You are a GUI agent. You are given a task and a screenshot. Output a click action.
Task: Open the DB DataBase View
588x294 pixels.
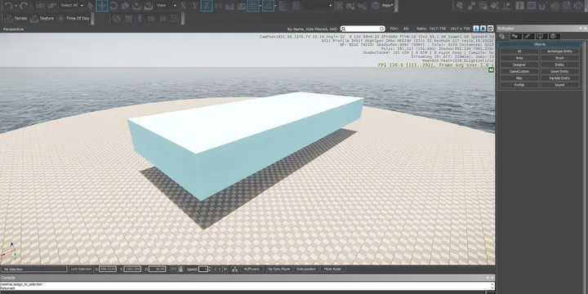pos(152,18)
